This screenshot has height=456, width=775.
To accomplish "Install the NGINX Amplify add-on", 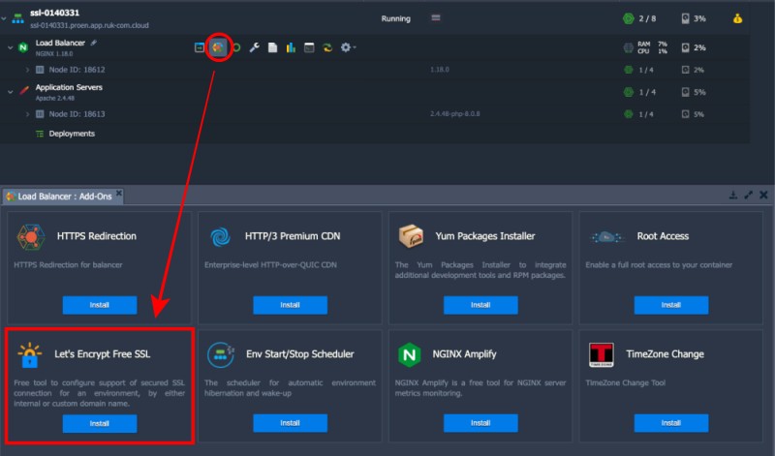I will pos(480,423).
